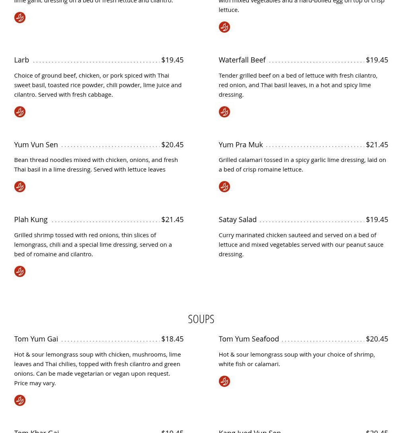Viewport: 402px width, 433px height.
Task: Click the spicy icon below Yum Vun Sen
Action: pos(20,187)
